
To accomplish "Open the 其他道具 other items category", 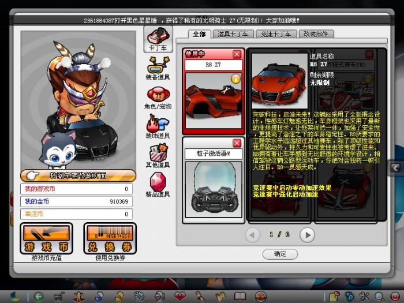I will tap(158, 156).
